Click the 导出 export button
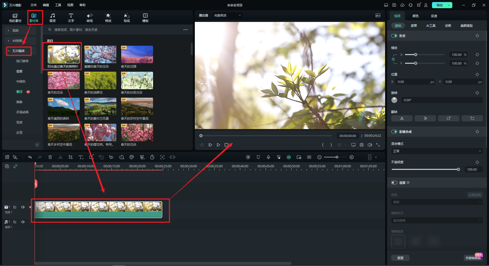Image resolution: width=489 pixels, height=266 pixels. click(439, 5)
